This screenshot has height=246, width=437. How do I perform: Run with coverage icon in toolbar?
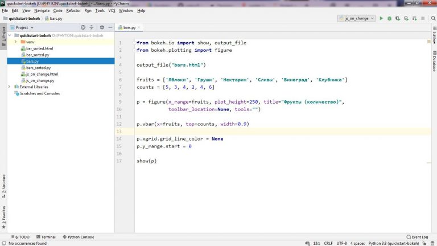point(397,18)
